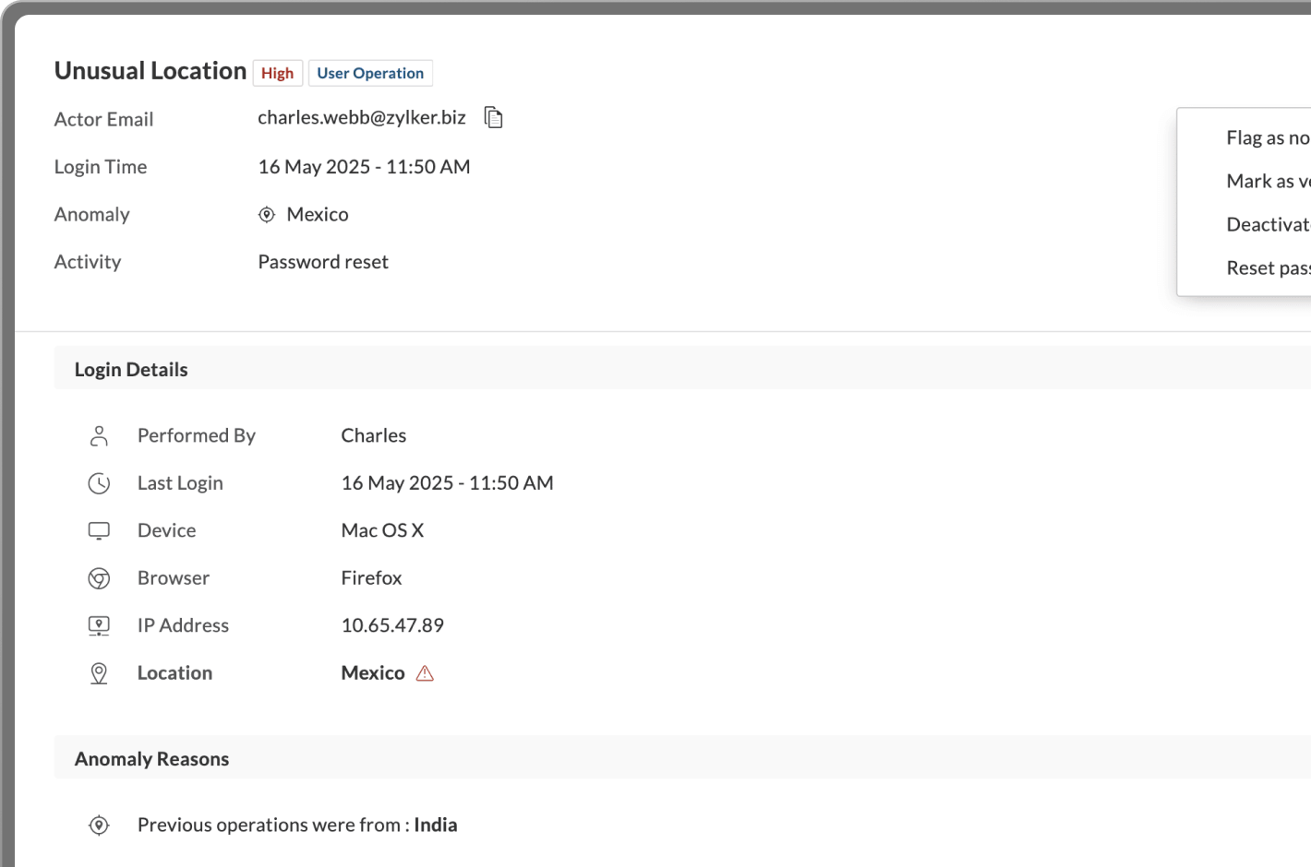Click the browser icon next to Firefox
1311x867 pixels.
click(99, 577)
